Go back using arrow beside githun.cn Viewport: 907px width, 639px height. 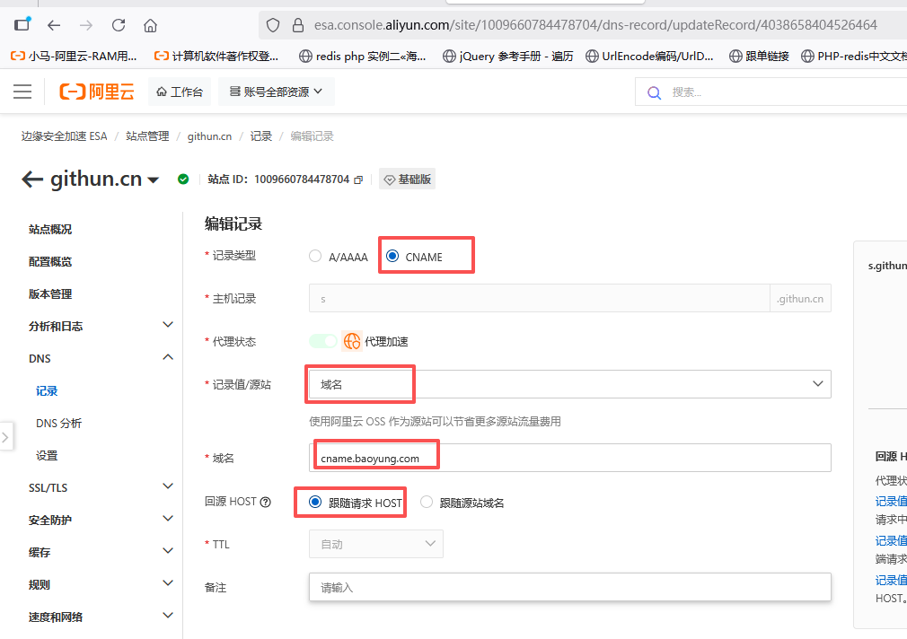click(x=32, y=179)
